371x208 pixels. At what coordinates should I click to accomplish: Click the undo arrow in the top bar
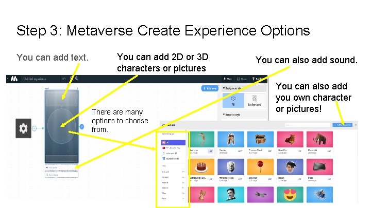(64, 79)
